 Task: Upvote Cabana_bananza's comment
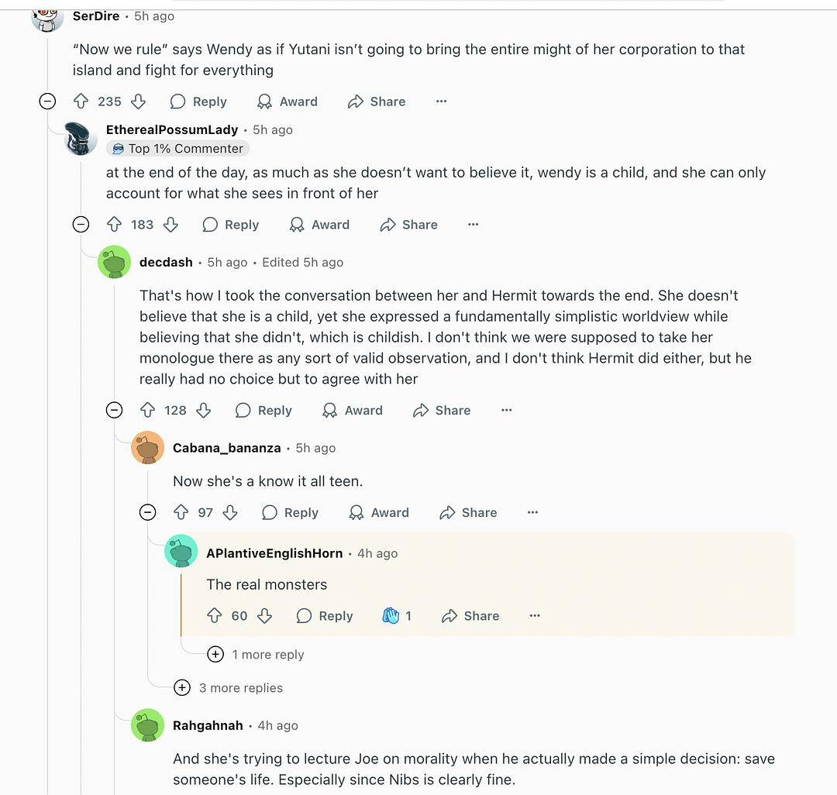click(x=181, y=512)
